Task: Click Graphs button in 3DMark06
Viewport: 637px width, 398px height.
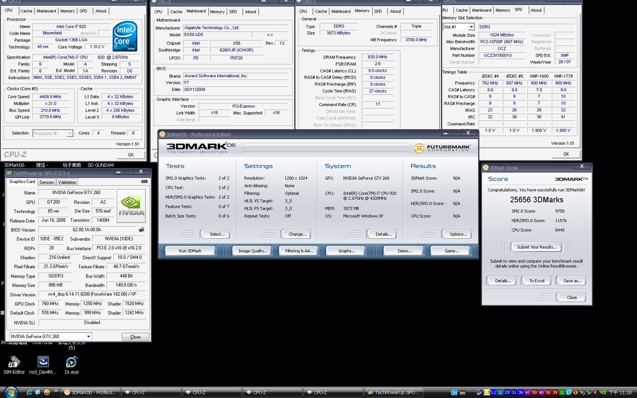Action: click(x=346, y=251)
